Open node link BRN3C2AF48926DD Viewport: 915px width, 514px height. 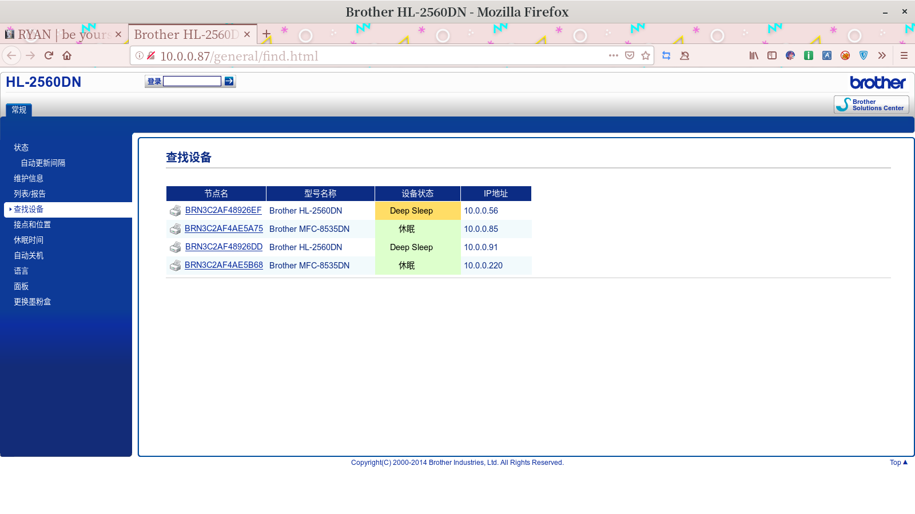(x=224, y=247)
